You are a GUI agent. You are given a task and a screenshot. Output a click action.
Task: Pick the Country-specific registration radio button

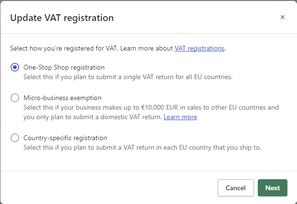click(15, 138)
